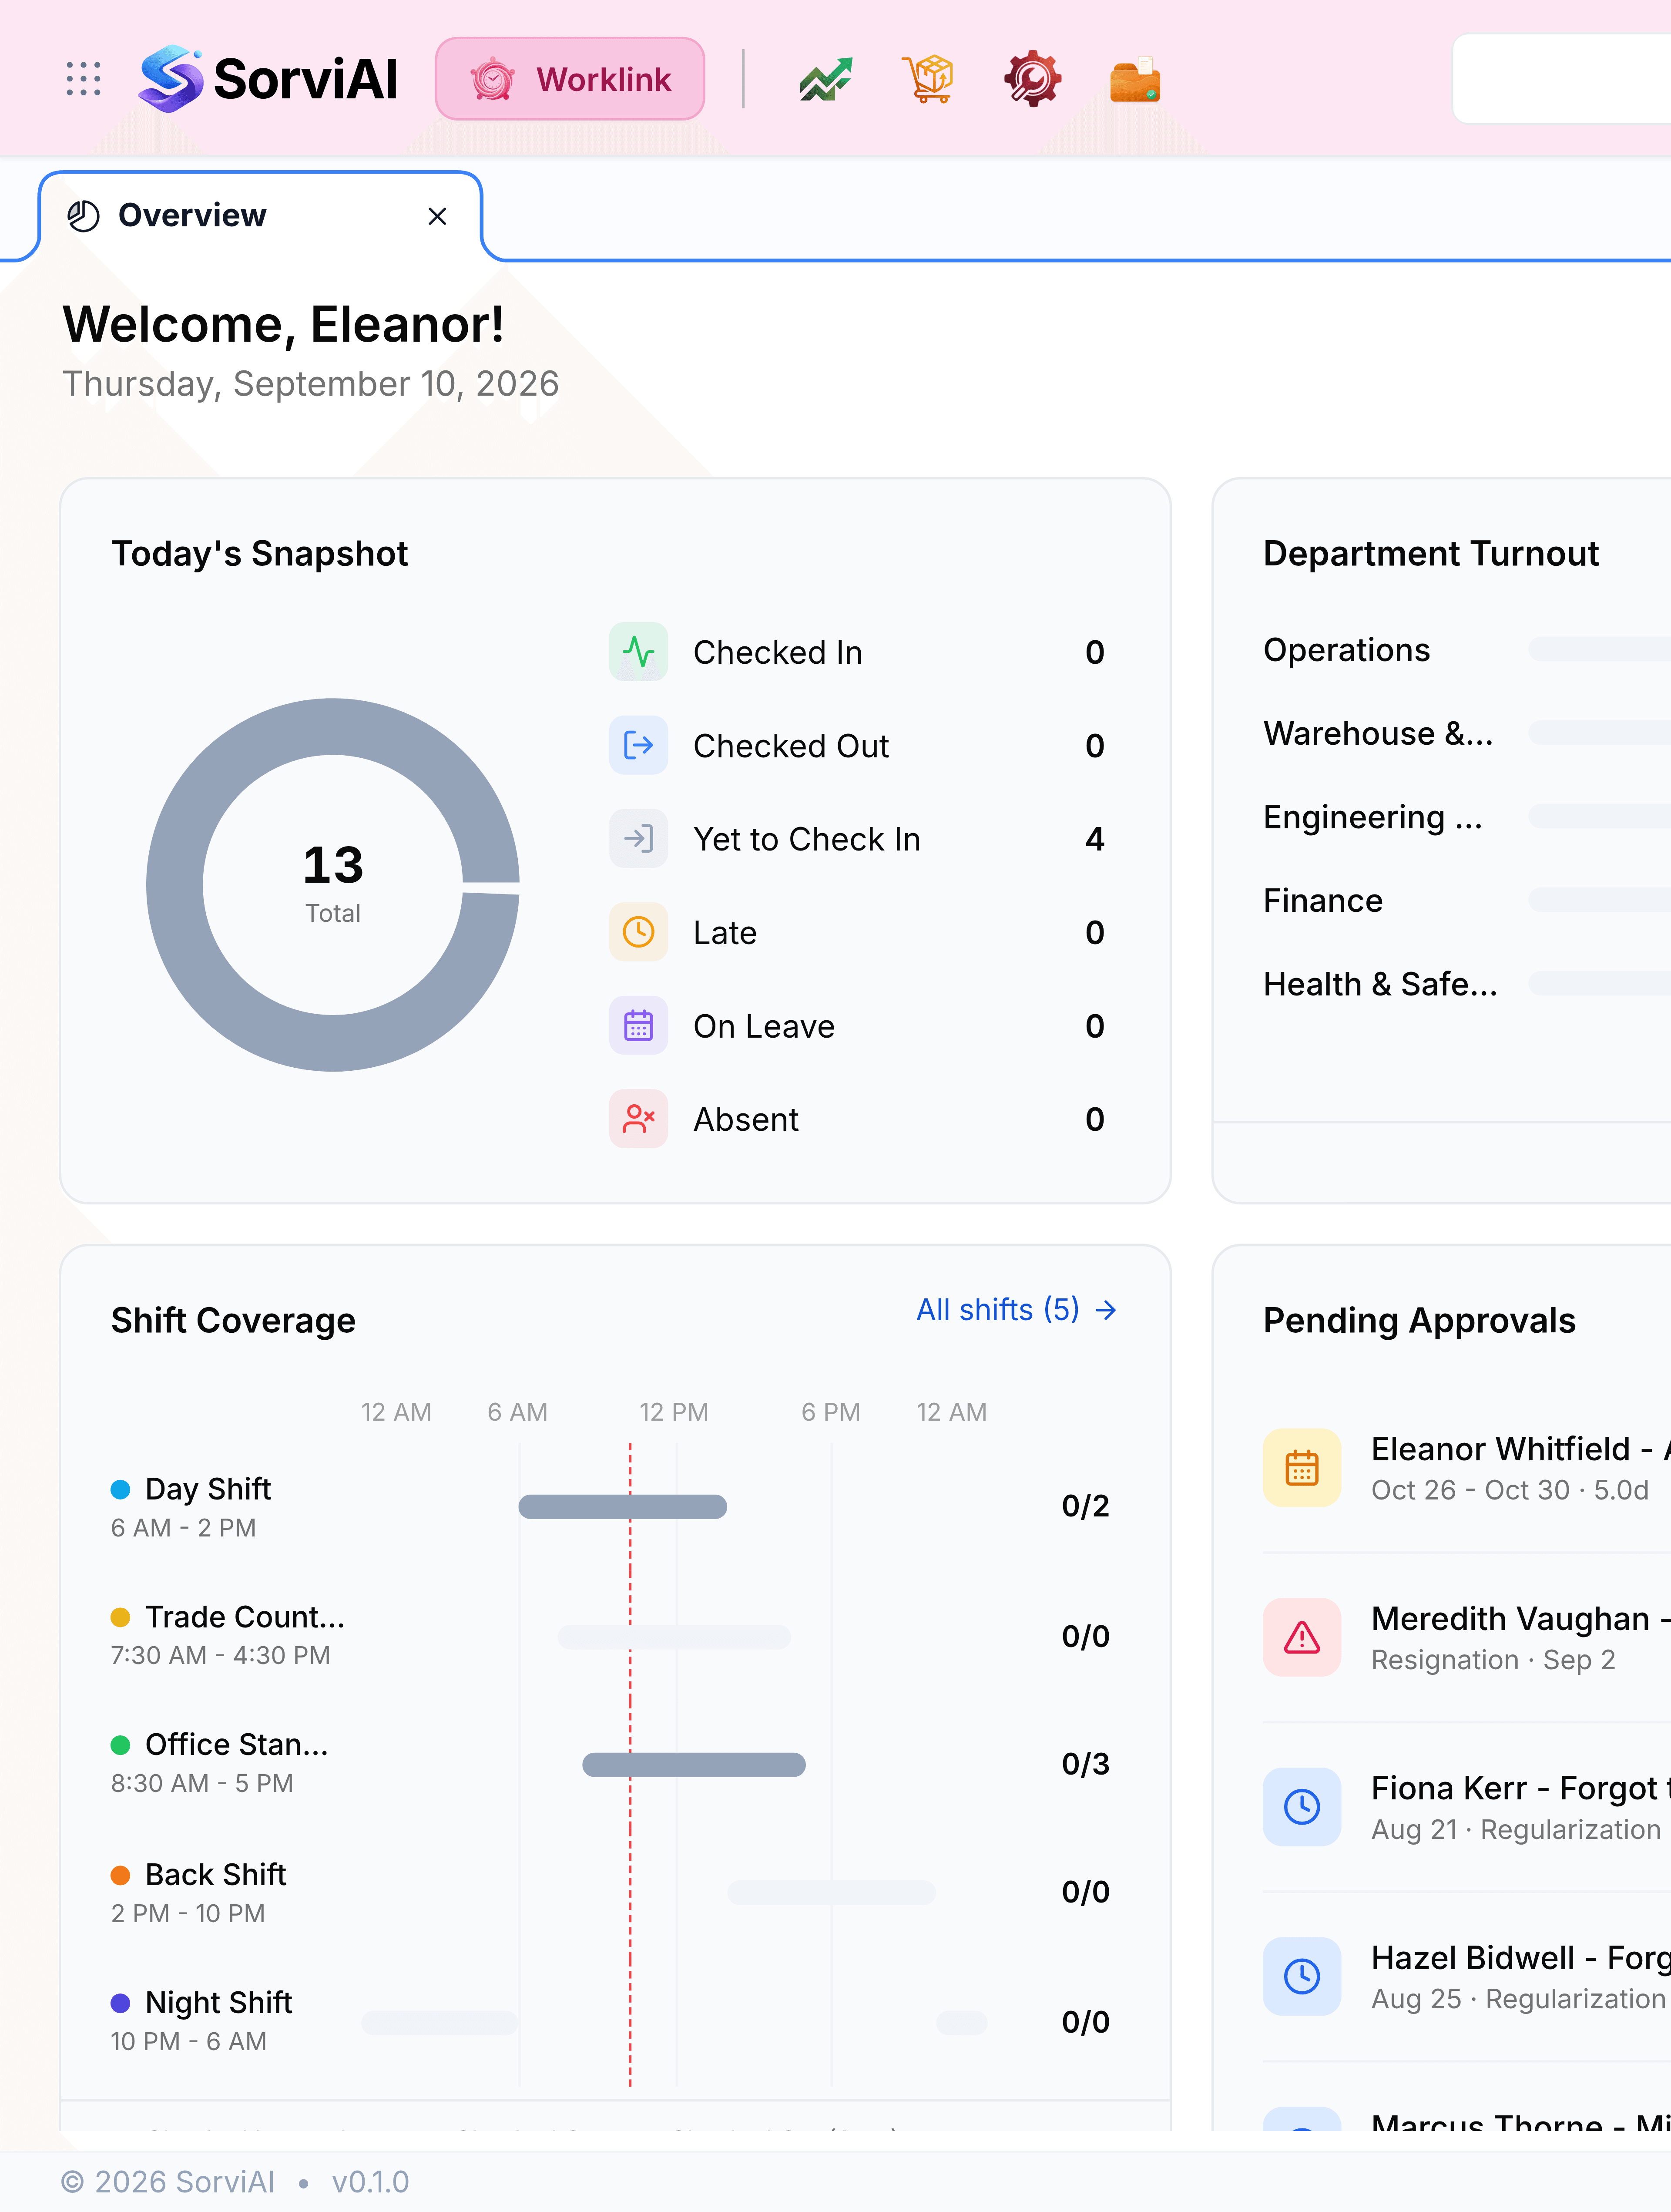Click the Engineering ... department row

(1467, 817)
